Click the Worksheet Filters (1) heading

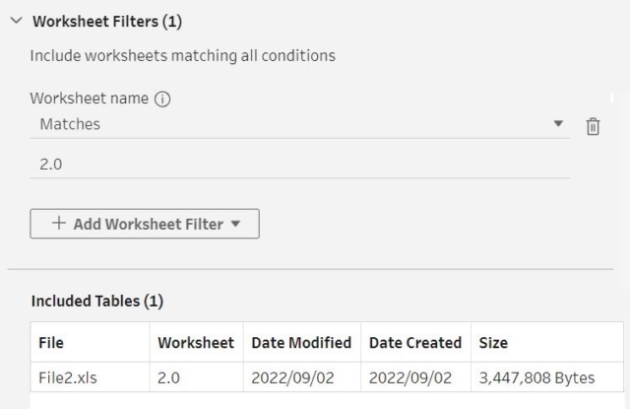coord(107,22)
